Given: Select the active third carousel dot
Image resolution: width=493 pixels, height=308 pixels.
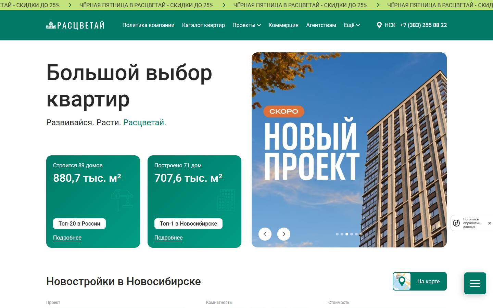Looking at the screenshot, I should tap(347, 234).
